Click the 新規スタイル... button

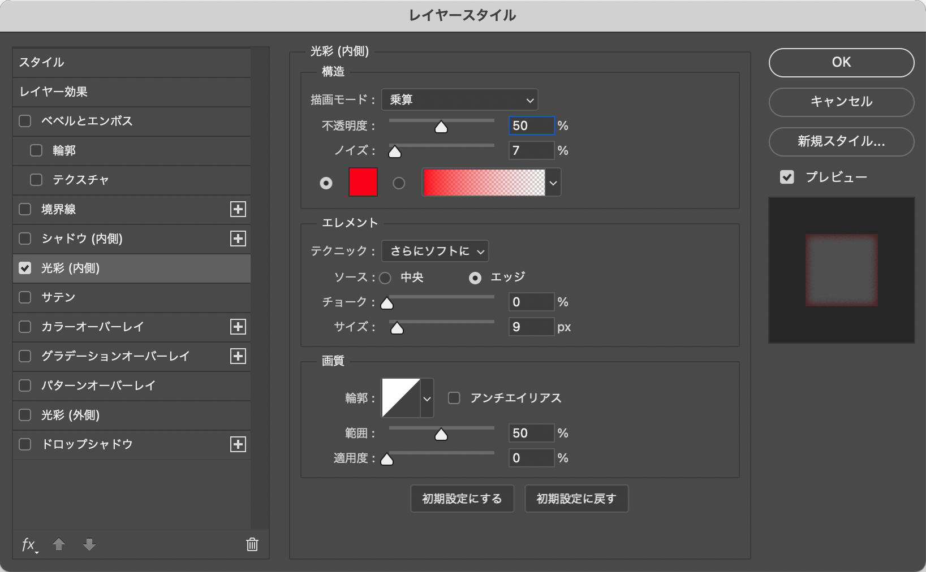point(841,141)
